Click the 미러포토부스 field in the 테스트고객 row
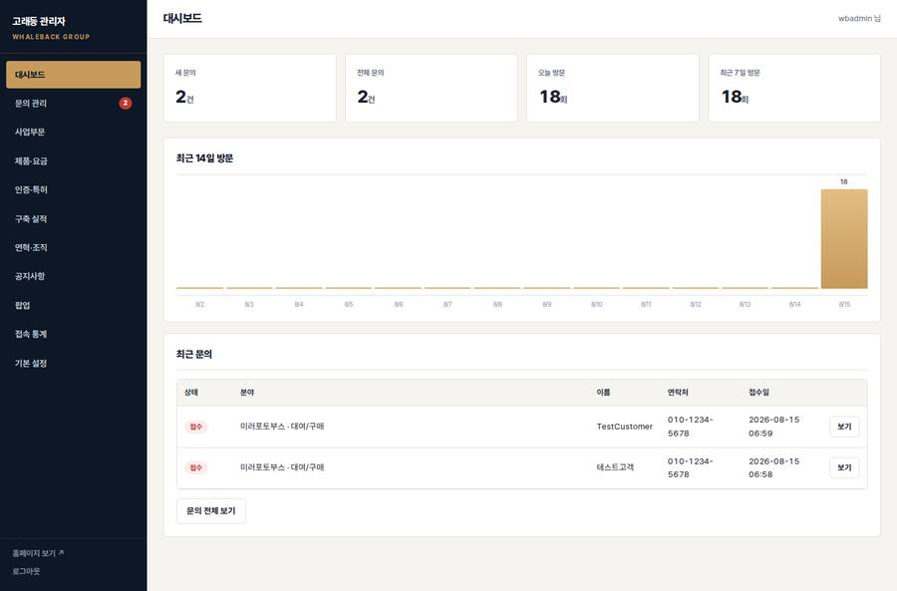This screenshot has height=591, width=897. [282, 467]
